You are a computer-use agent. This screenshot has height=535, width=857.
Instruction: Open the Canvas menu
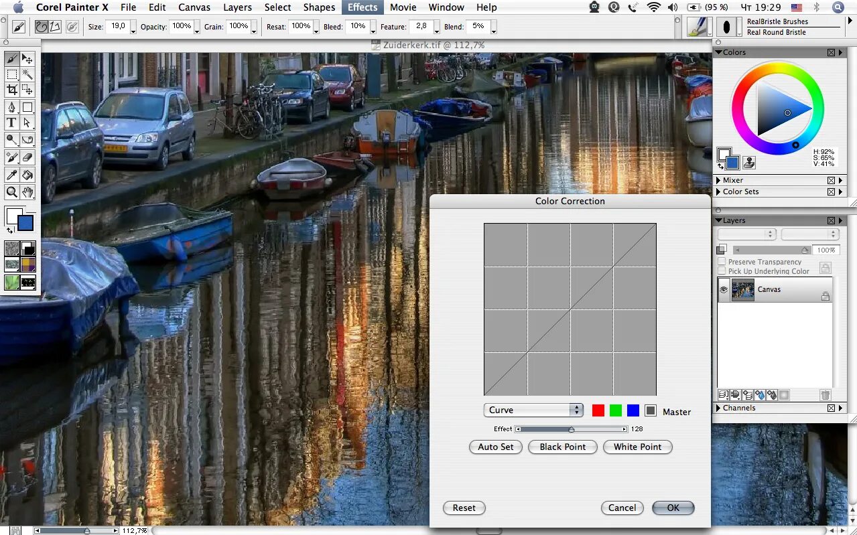coord(194,7)
